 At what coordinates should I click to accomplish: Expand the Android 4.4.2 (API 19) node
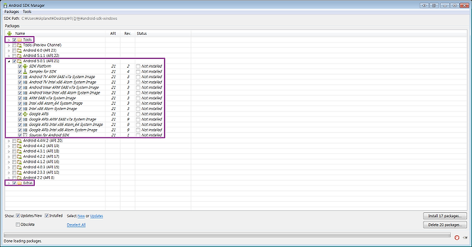tap(9, 146)
